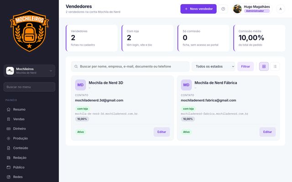Click the Novo vendedor button

(x=198, y=9)
